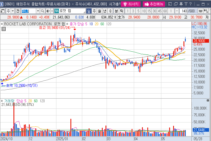Viewport: 211px width, 141px height.
Task: Click the HC:-13.32 indicator text
Action: (199, 27)
